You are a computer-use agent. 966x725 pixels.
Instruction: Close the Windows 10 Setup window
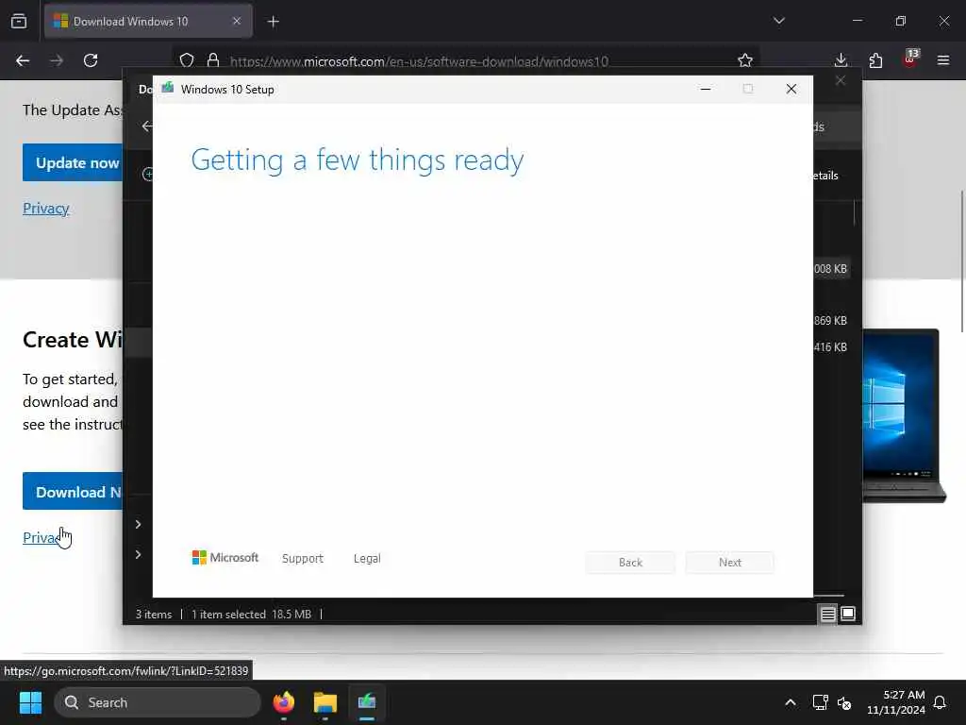tap(791, 90)
